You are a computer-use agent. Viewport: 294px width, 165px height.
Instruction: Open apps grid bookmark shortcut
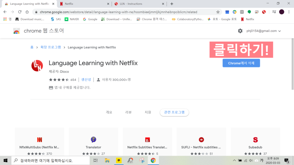[5, 19]
